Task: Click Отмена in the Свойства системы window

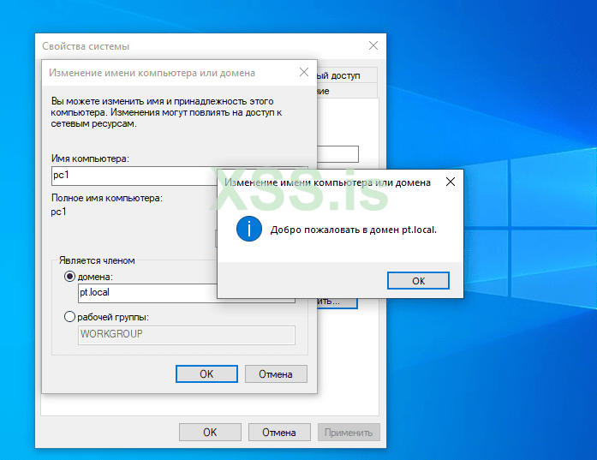Action: tap(279, 433)
